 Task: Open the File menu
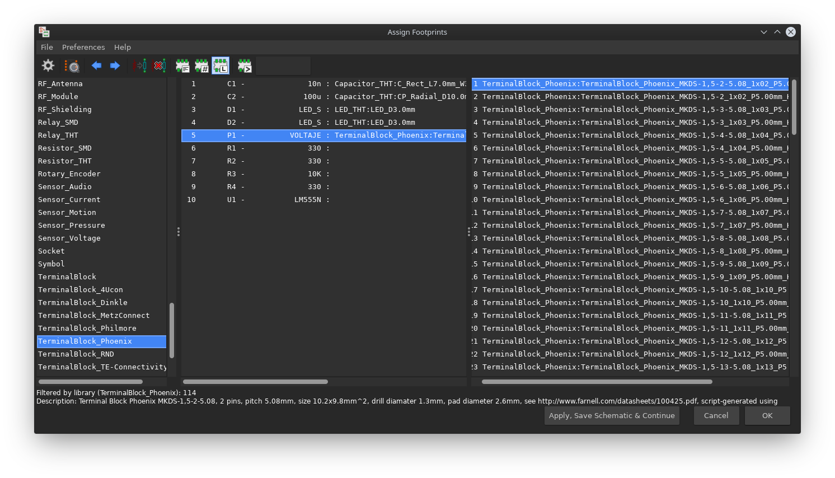pyautogui.click(x=47, y=47)
